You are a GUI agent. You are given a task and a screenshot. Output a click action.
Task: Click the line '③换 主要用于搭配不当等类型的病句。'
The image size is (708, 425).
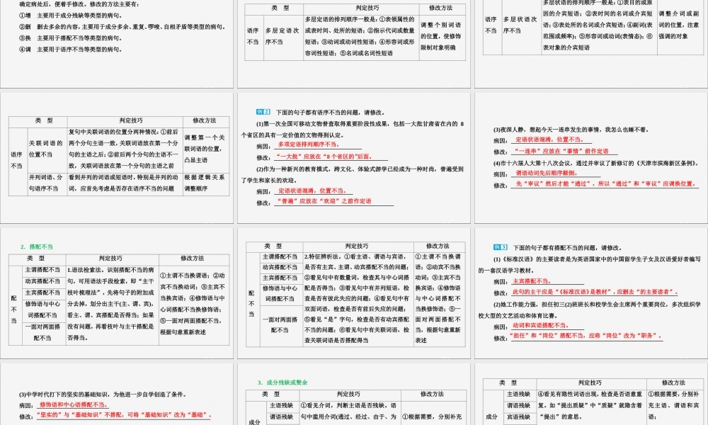click(x=70, y=38)
